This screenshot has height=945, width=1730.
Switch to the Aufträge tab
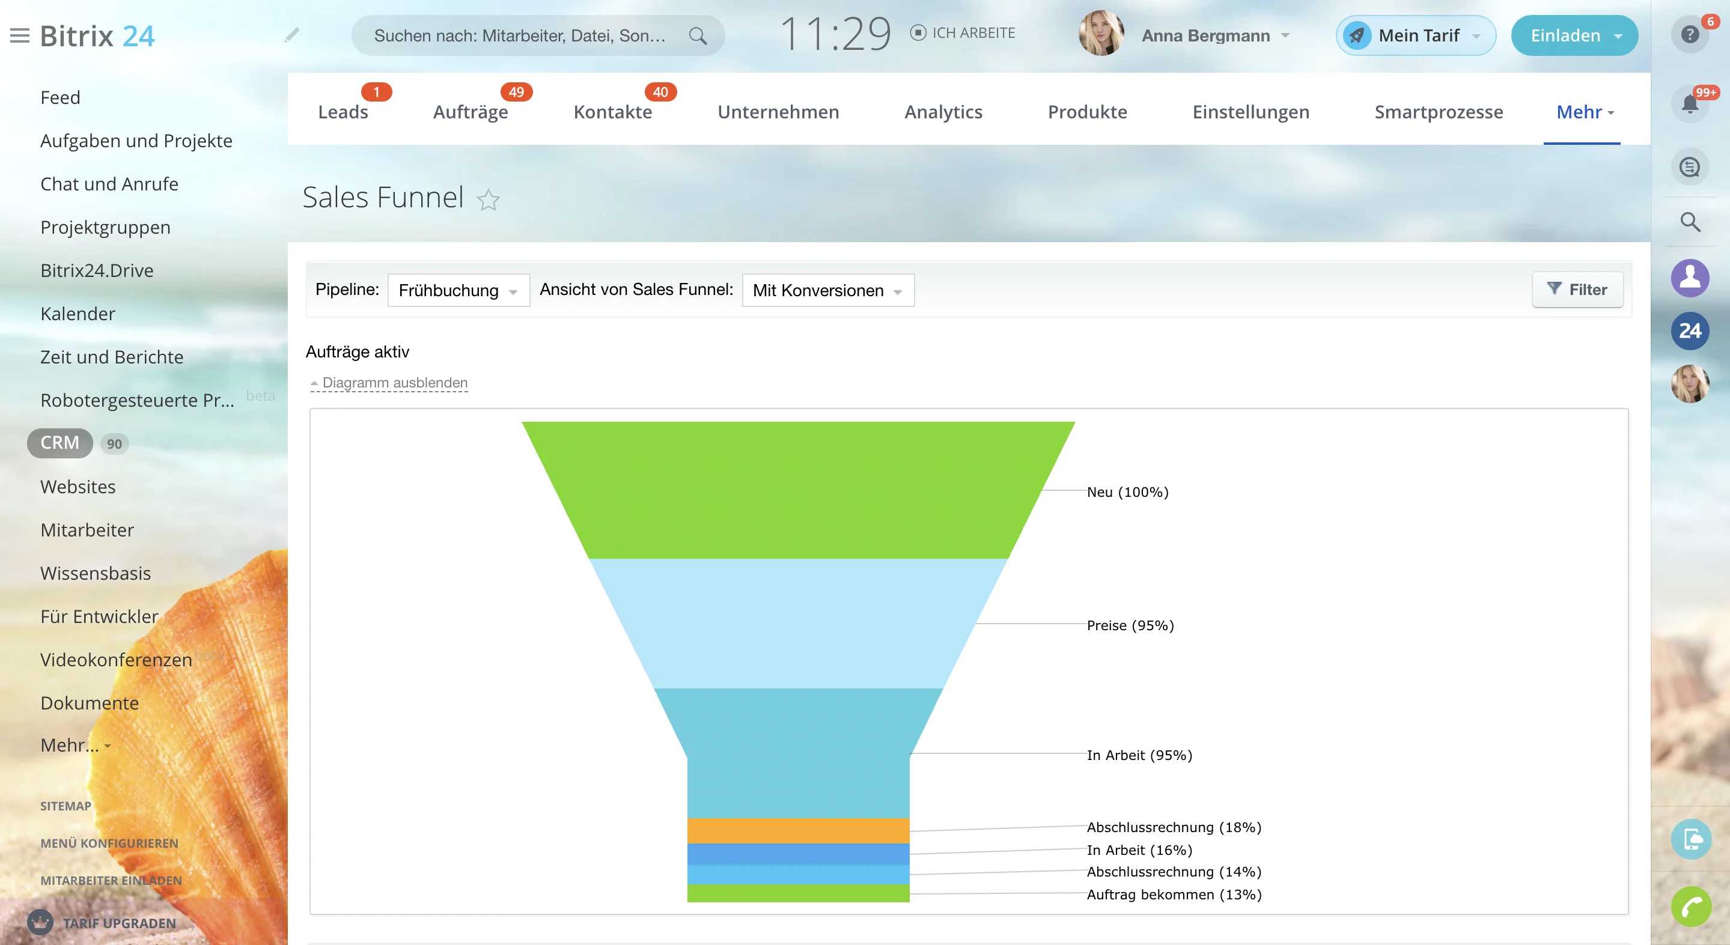tap(470, 112)
